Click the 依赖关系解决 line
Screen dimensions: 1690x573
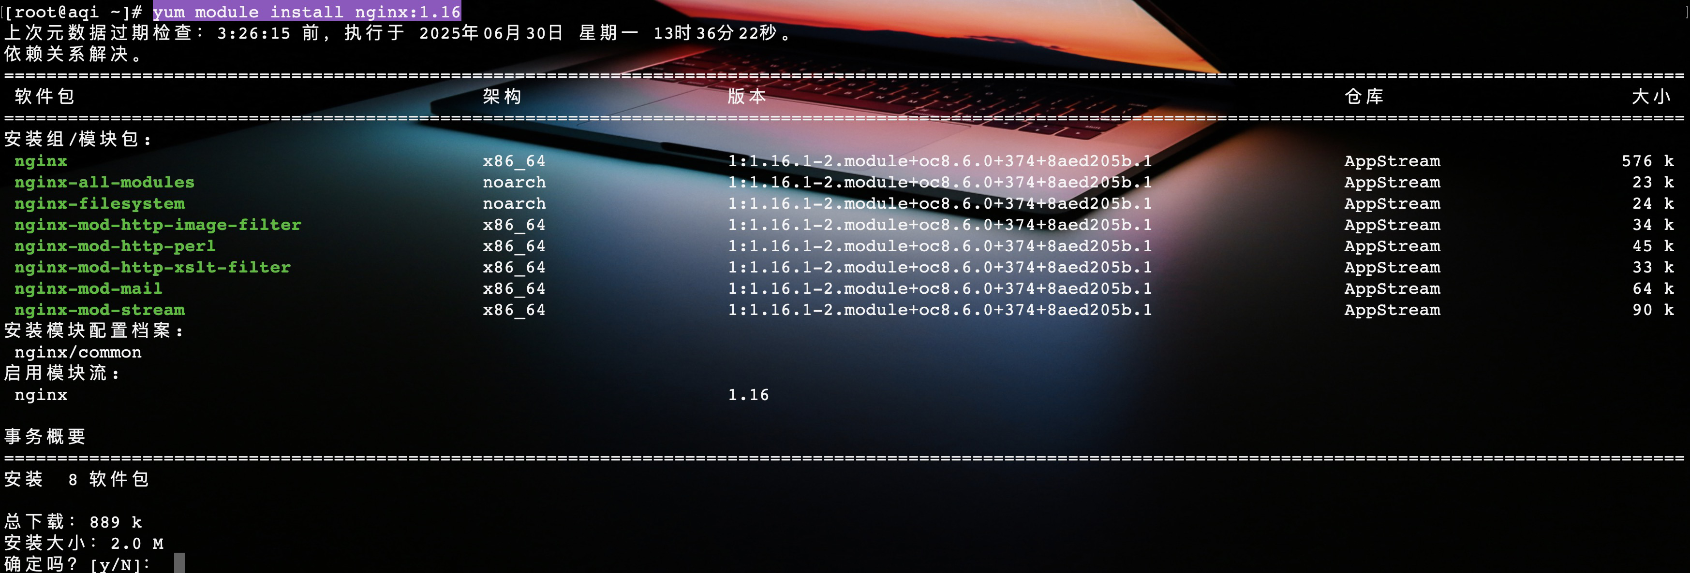pos(73,54)
